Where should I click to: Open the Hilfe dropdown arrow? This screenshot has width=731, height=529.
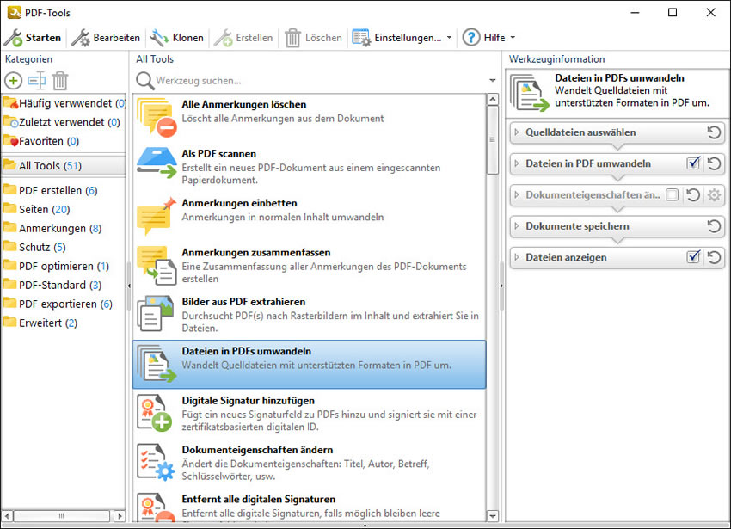513,38
